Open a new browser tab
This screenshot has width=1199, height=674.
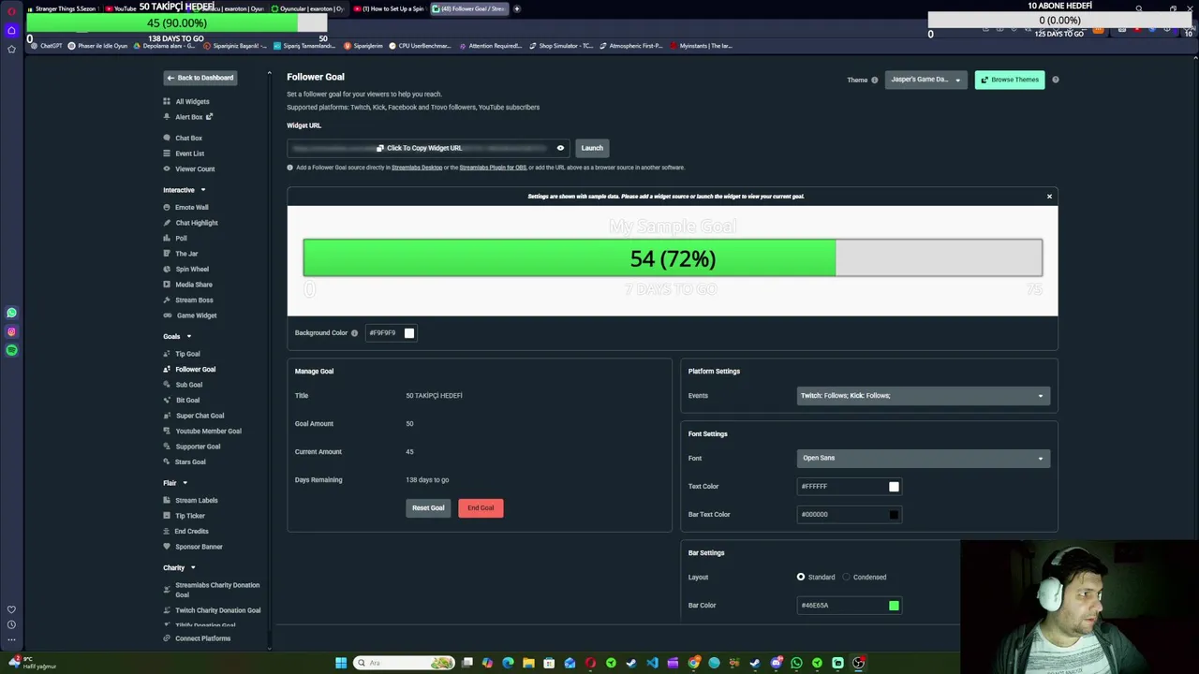coord(516,8)
